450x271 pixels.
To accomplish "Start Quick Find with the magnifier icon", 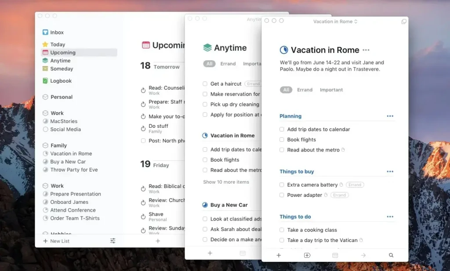I will 391,255.
